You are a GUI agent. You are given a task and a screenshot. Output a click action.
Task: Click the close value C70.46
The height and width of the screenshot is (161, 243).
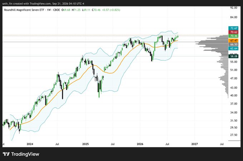(x=96, y=10)
